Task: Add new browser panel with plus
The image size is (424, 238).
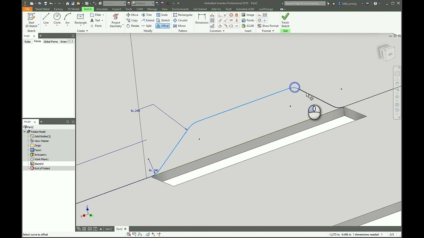Action: click(41, 122)
